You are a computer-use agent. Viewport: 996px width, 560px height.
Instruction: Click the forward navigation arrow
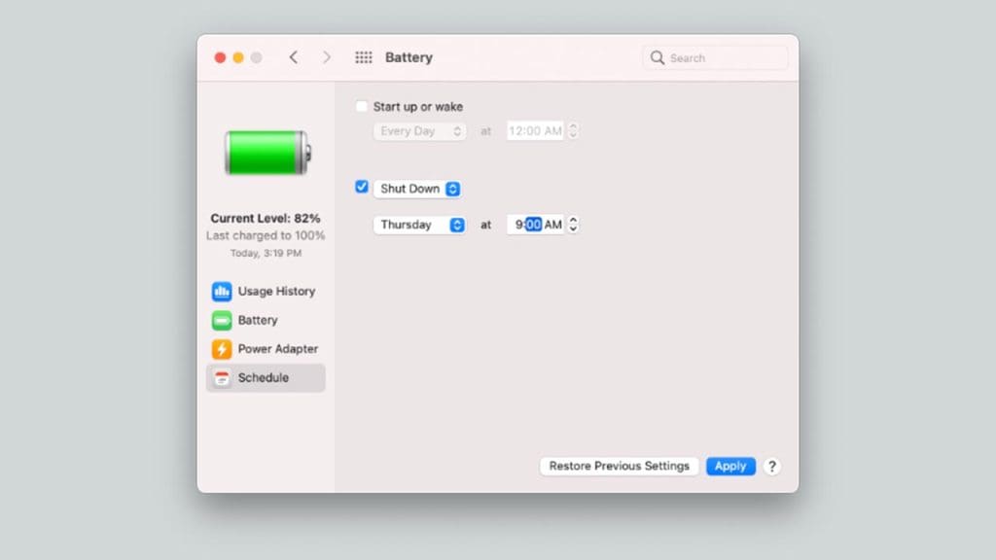[327, 57]
